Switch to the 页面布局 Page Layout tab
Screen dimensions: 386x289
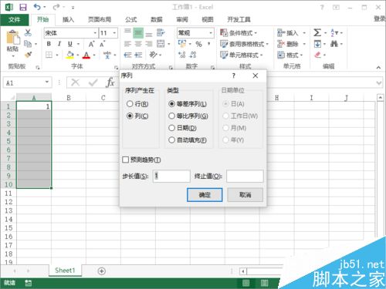(x=100, y=19)
